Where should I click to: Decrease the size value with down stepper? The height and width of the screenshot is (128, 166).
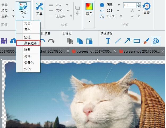point(139,6)
